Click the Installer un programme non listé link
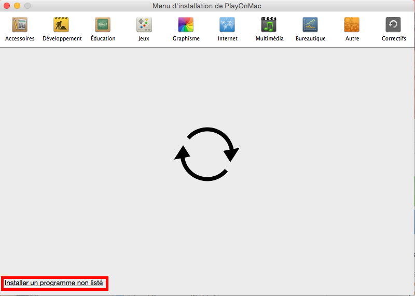Viewport: 415px width, 296px height. pyautogui.click(x=54, y=283)
